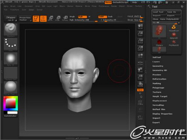Click the Rotate icon on right shelf

(x=140, y=84)
